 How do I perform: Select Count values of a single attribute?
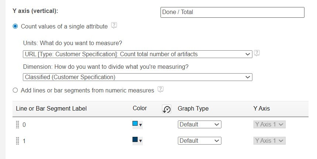point(15,26)
